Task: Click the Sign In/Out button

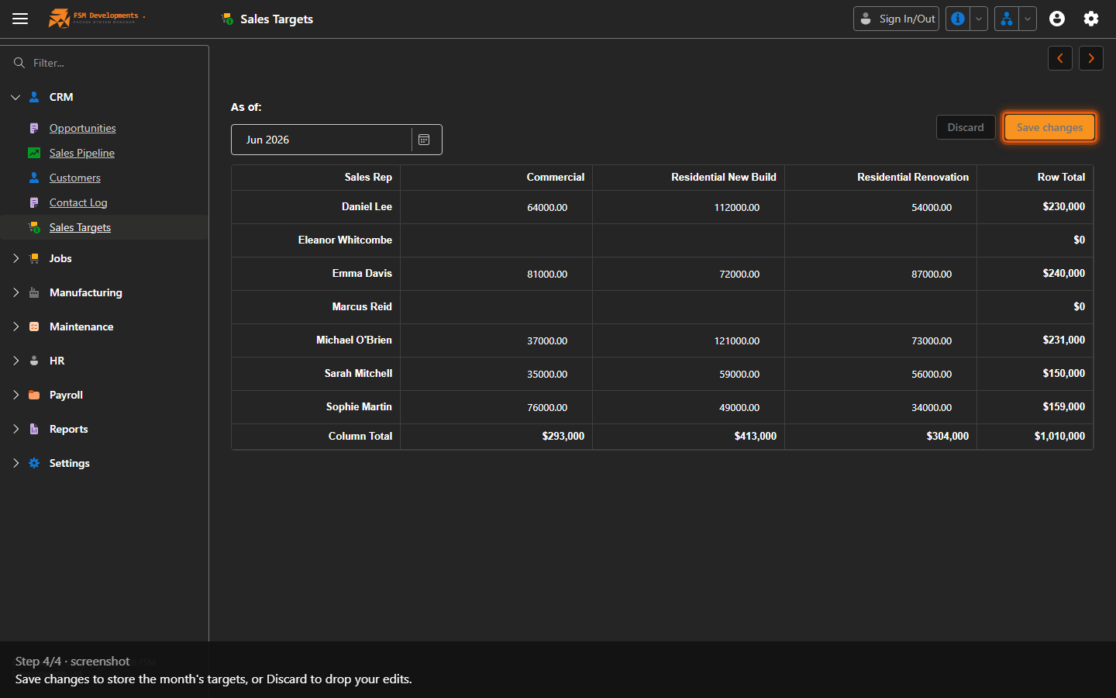Action: click(x=896, y=19)
